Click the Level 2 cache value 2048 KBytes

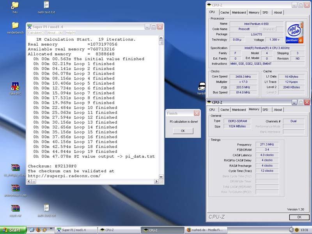click(291, 87)
